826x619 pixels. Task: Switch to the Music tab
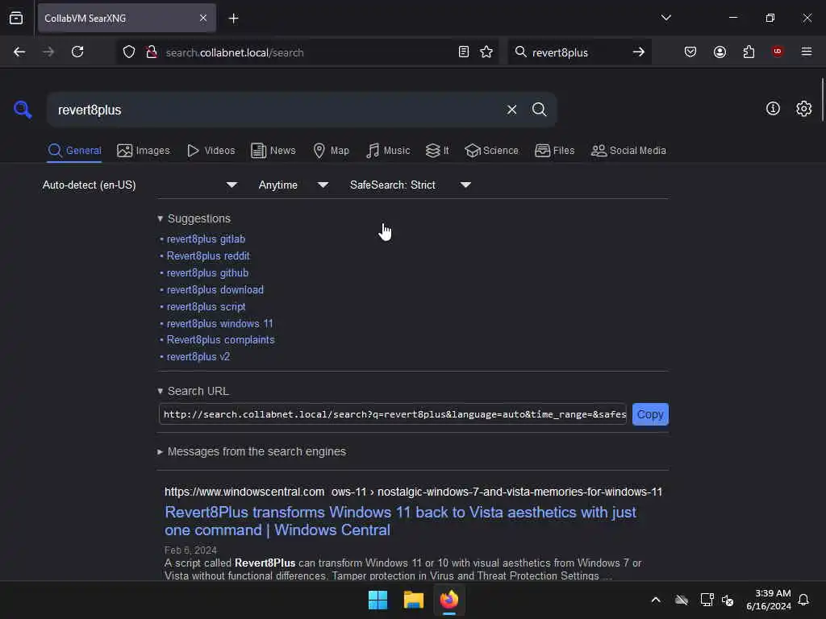(x=388, y=151)
